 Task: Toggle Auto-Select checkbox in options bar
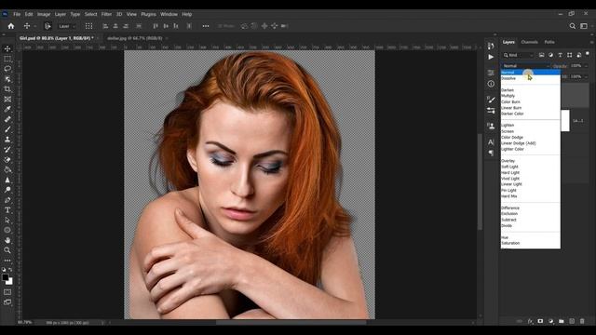(47, 26)
